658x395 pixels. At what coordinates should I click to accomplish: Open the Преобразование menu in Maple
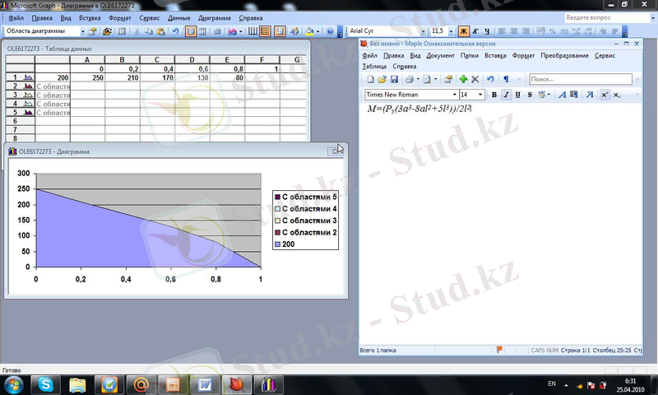pos(564,55)
